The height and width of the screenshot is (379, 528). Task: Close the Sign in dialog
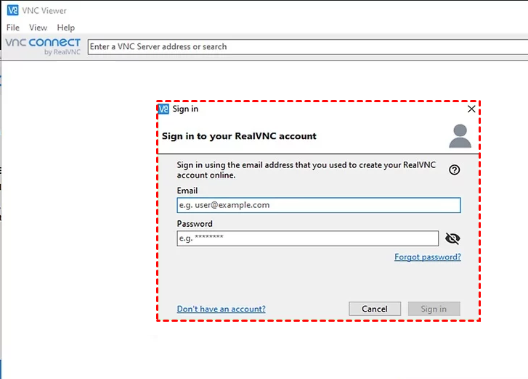471,109
